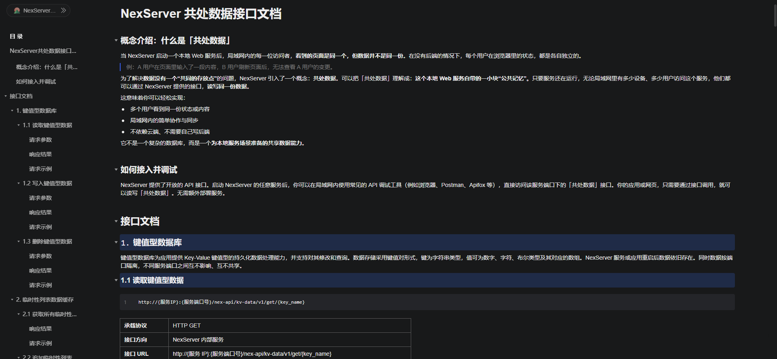Click the quoted example line starting 例：A 用户

click(230, 67)
